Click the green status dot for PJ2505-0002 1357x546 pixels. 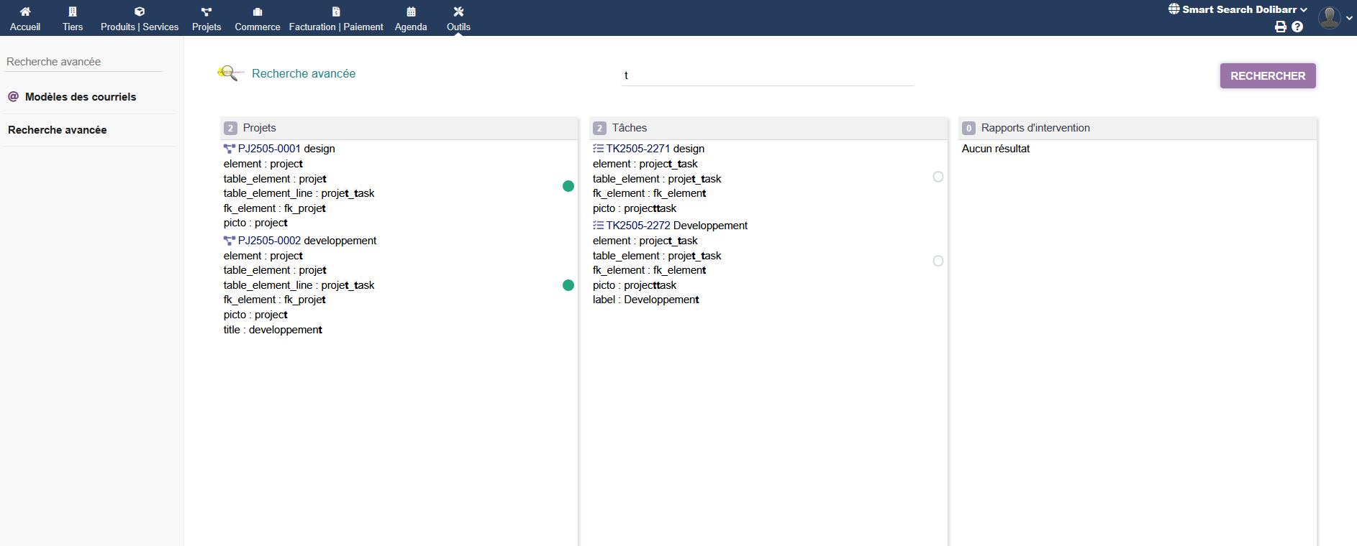coord(568,285)
